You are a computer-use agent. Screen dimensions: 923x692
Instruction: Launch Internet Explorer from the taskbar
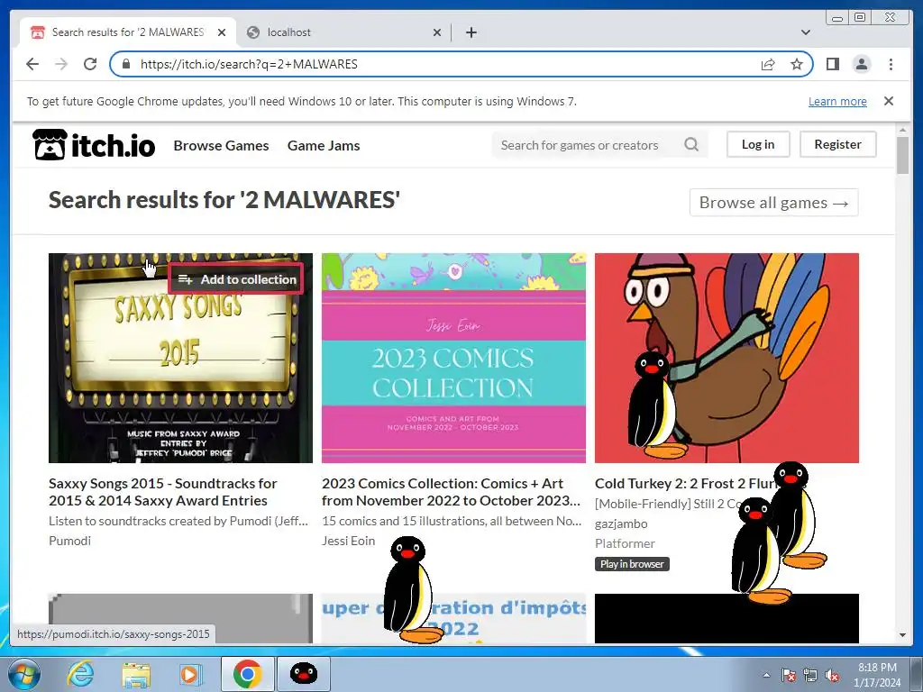click(80, 674)
